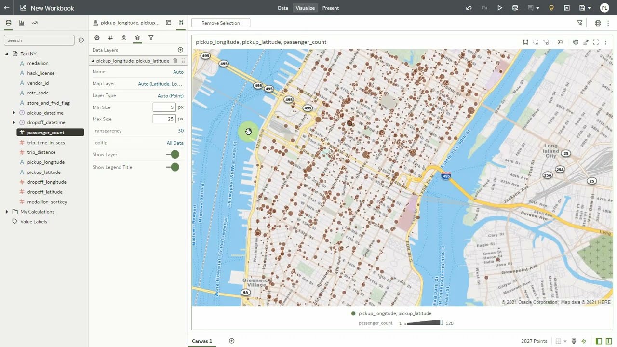Viewport: 617px width, 347px height.
Task: Undo the last action
Action: tap(469, 8)
